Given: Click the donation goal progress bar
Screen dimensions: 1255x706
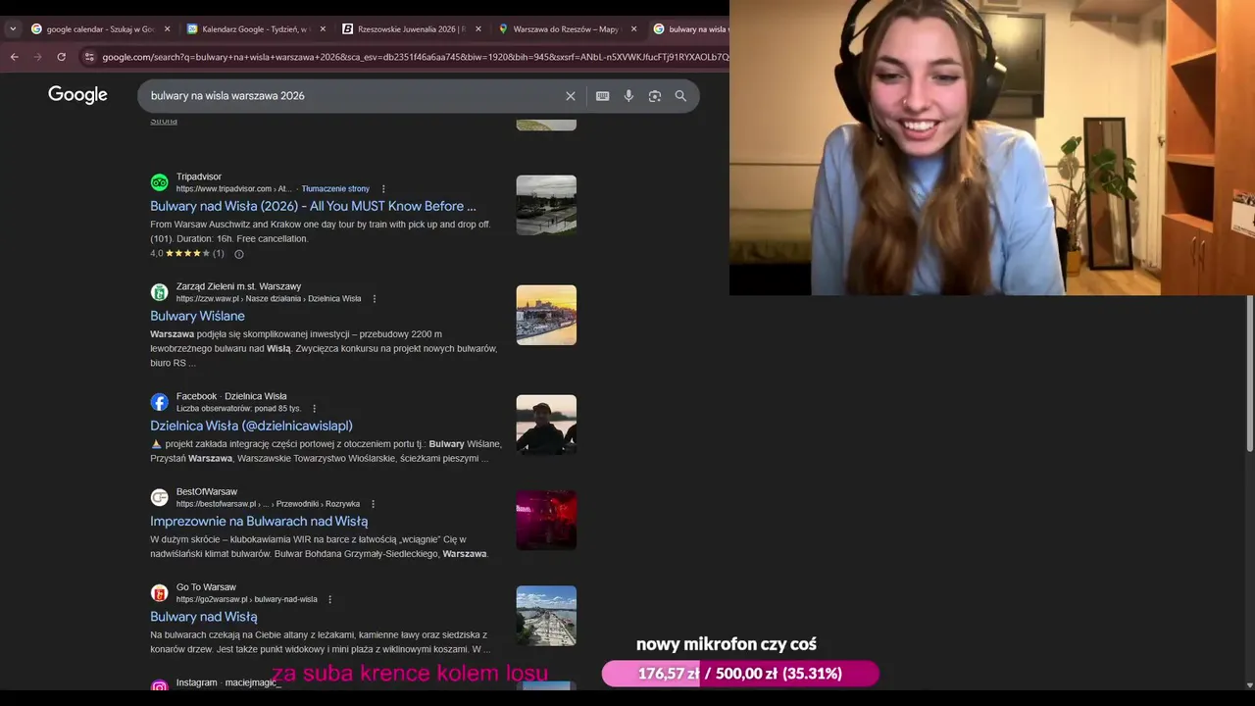Looking at the screenshot, I should point(740,674).
